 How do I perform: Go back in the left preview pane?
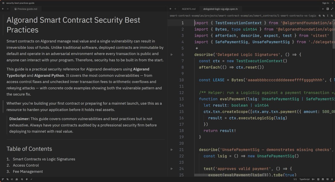coord(3,9)
